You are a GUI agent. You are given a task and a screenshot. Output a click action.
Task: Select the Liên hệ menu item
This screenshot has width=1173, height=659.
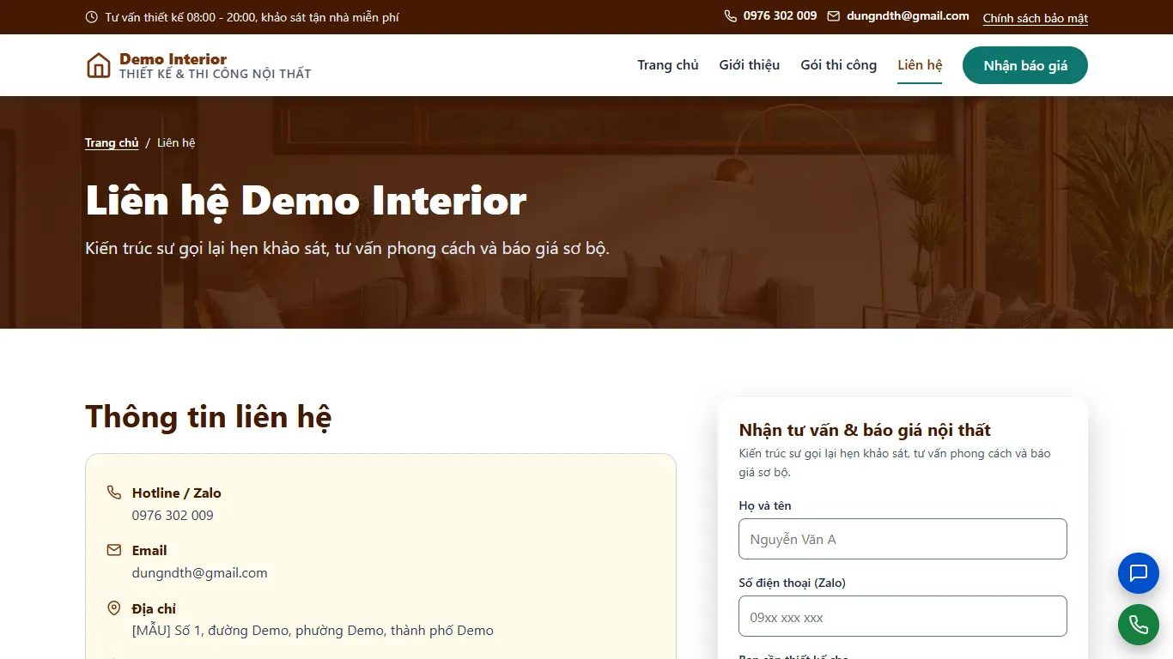920,65
